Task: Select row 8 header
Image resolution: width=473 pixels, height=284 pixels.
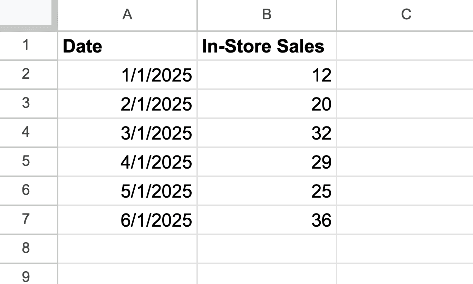Action: (x=26, y=248)
